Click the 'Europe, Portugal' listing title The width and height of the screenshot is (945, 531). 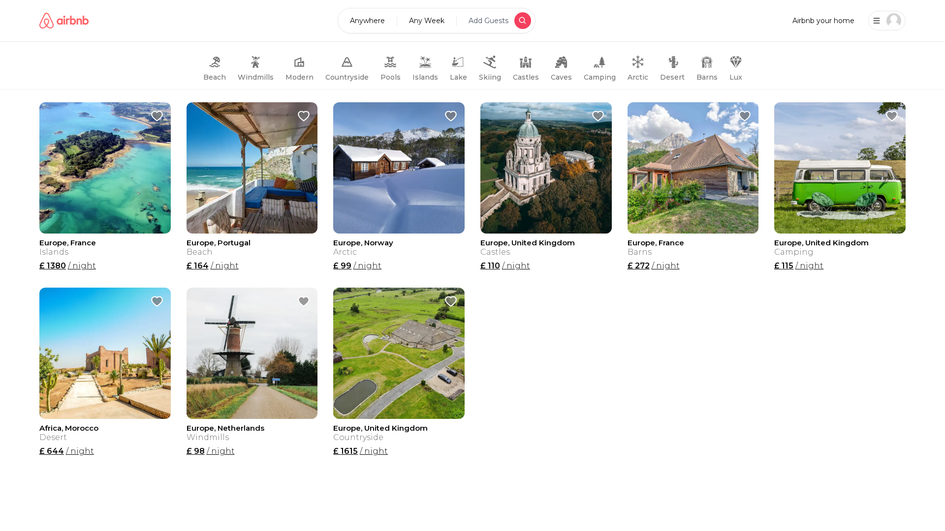tap(219, 243)
